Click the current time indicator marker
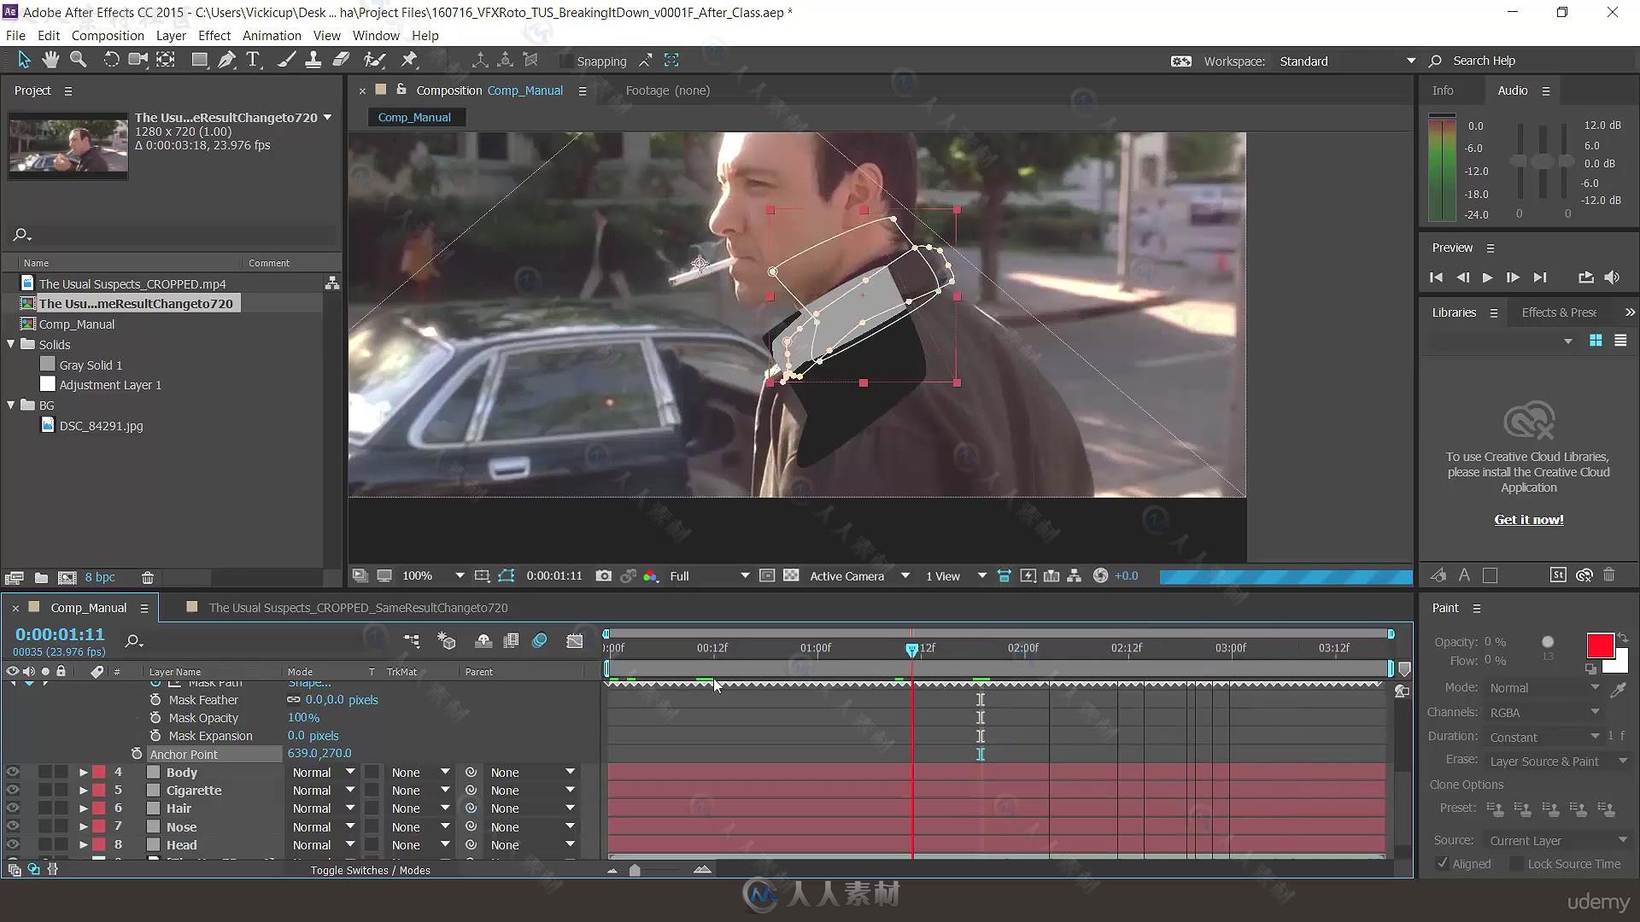This screenshot has width=1640, height=922. [911, 650]
